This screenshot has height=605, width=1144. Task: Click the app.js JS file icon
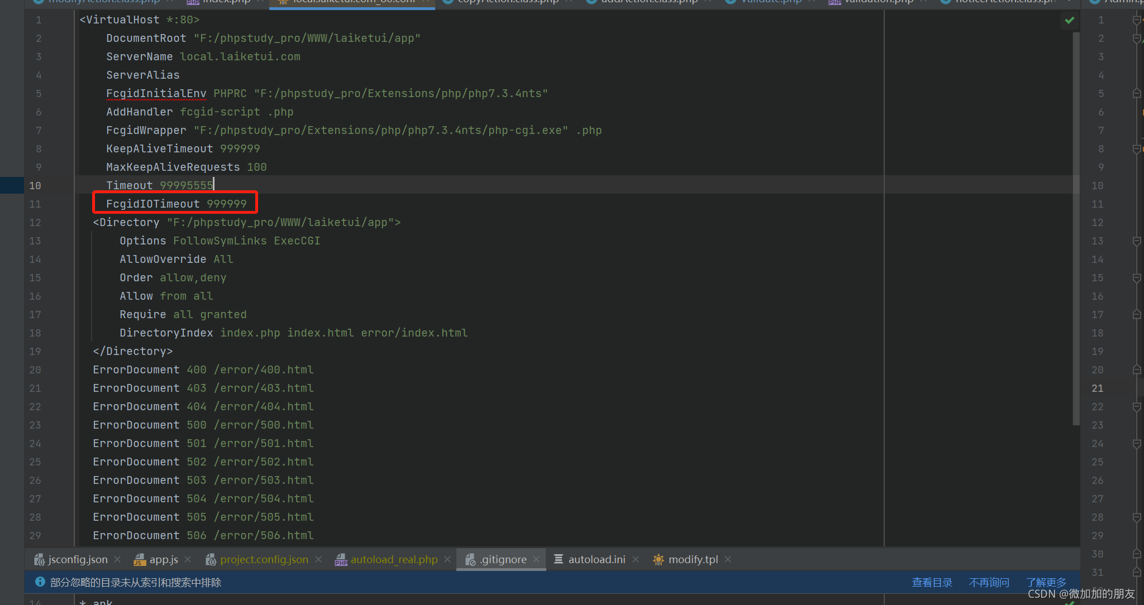click(x=140, y=559)
